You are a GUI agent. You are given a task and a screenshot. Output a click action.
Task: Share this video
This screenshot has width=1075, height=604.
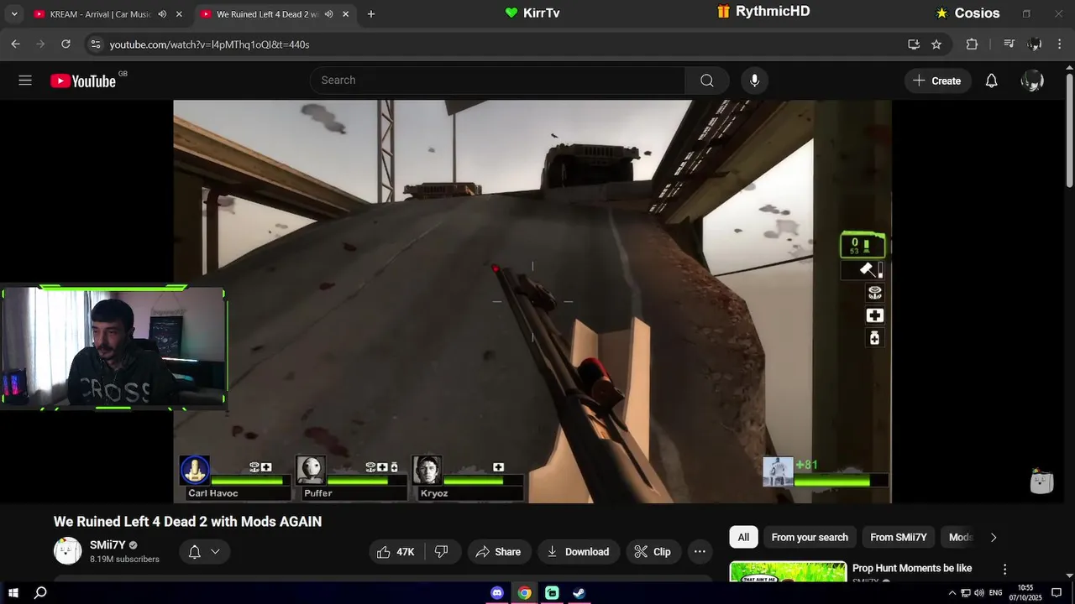pyautogui.click(x=499, y=552)
